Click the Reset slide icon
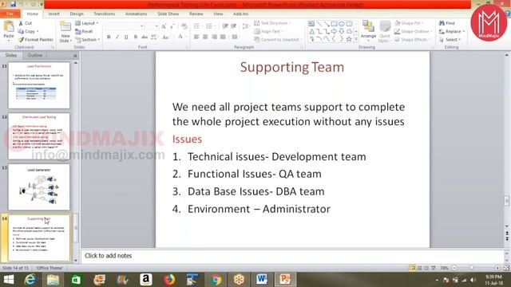This screenshot has width=511, height=287. 78,31
